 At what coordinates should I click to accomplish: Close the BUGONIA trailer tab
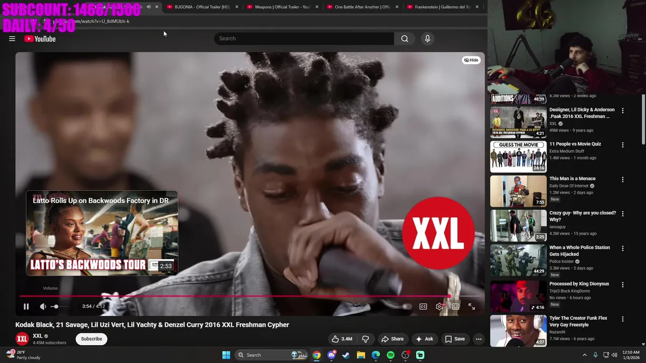click(x=237, y=7)
